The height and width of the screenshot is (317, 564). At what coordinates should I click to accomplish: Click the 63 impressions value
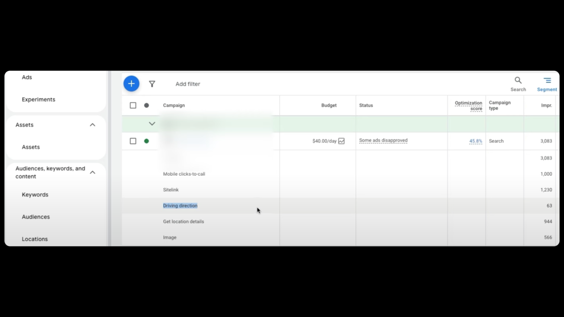click(x=549, y=206)
